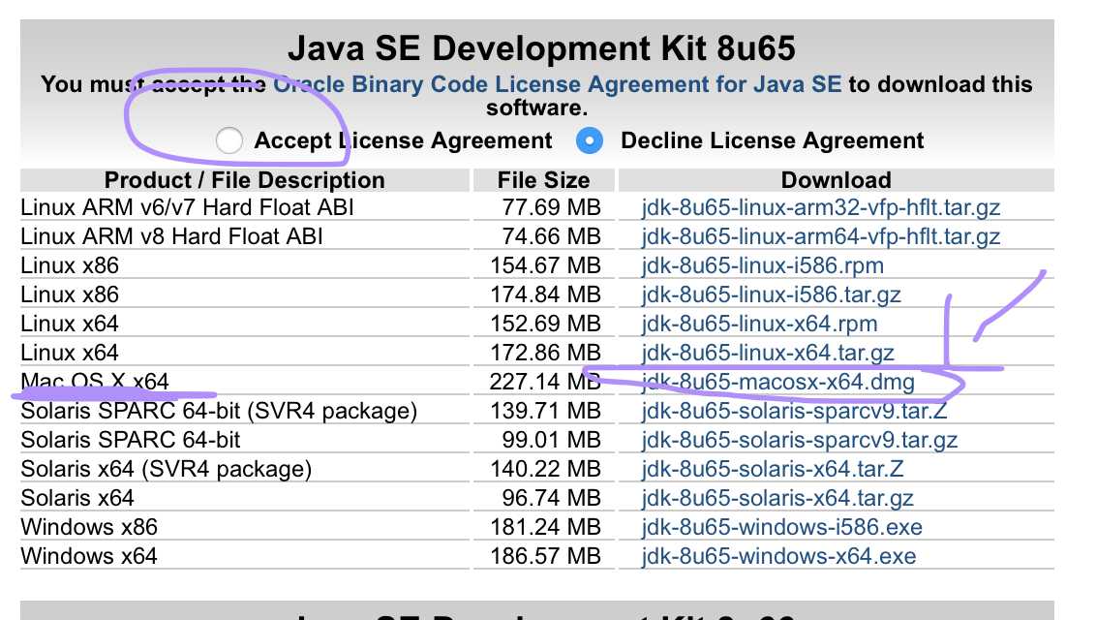Click Linux ARM v8 Hard Float ABI text
The width and height of the screenshot is (1096, 620).
172,237
